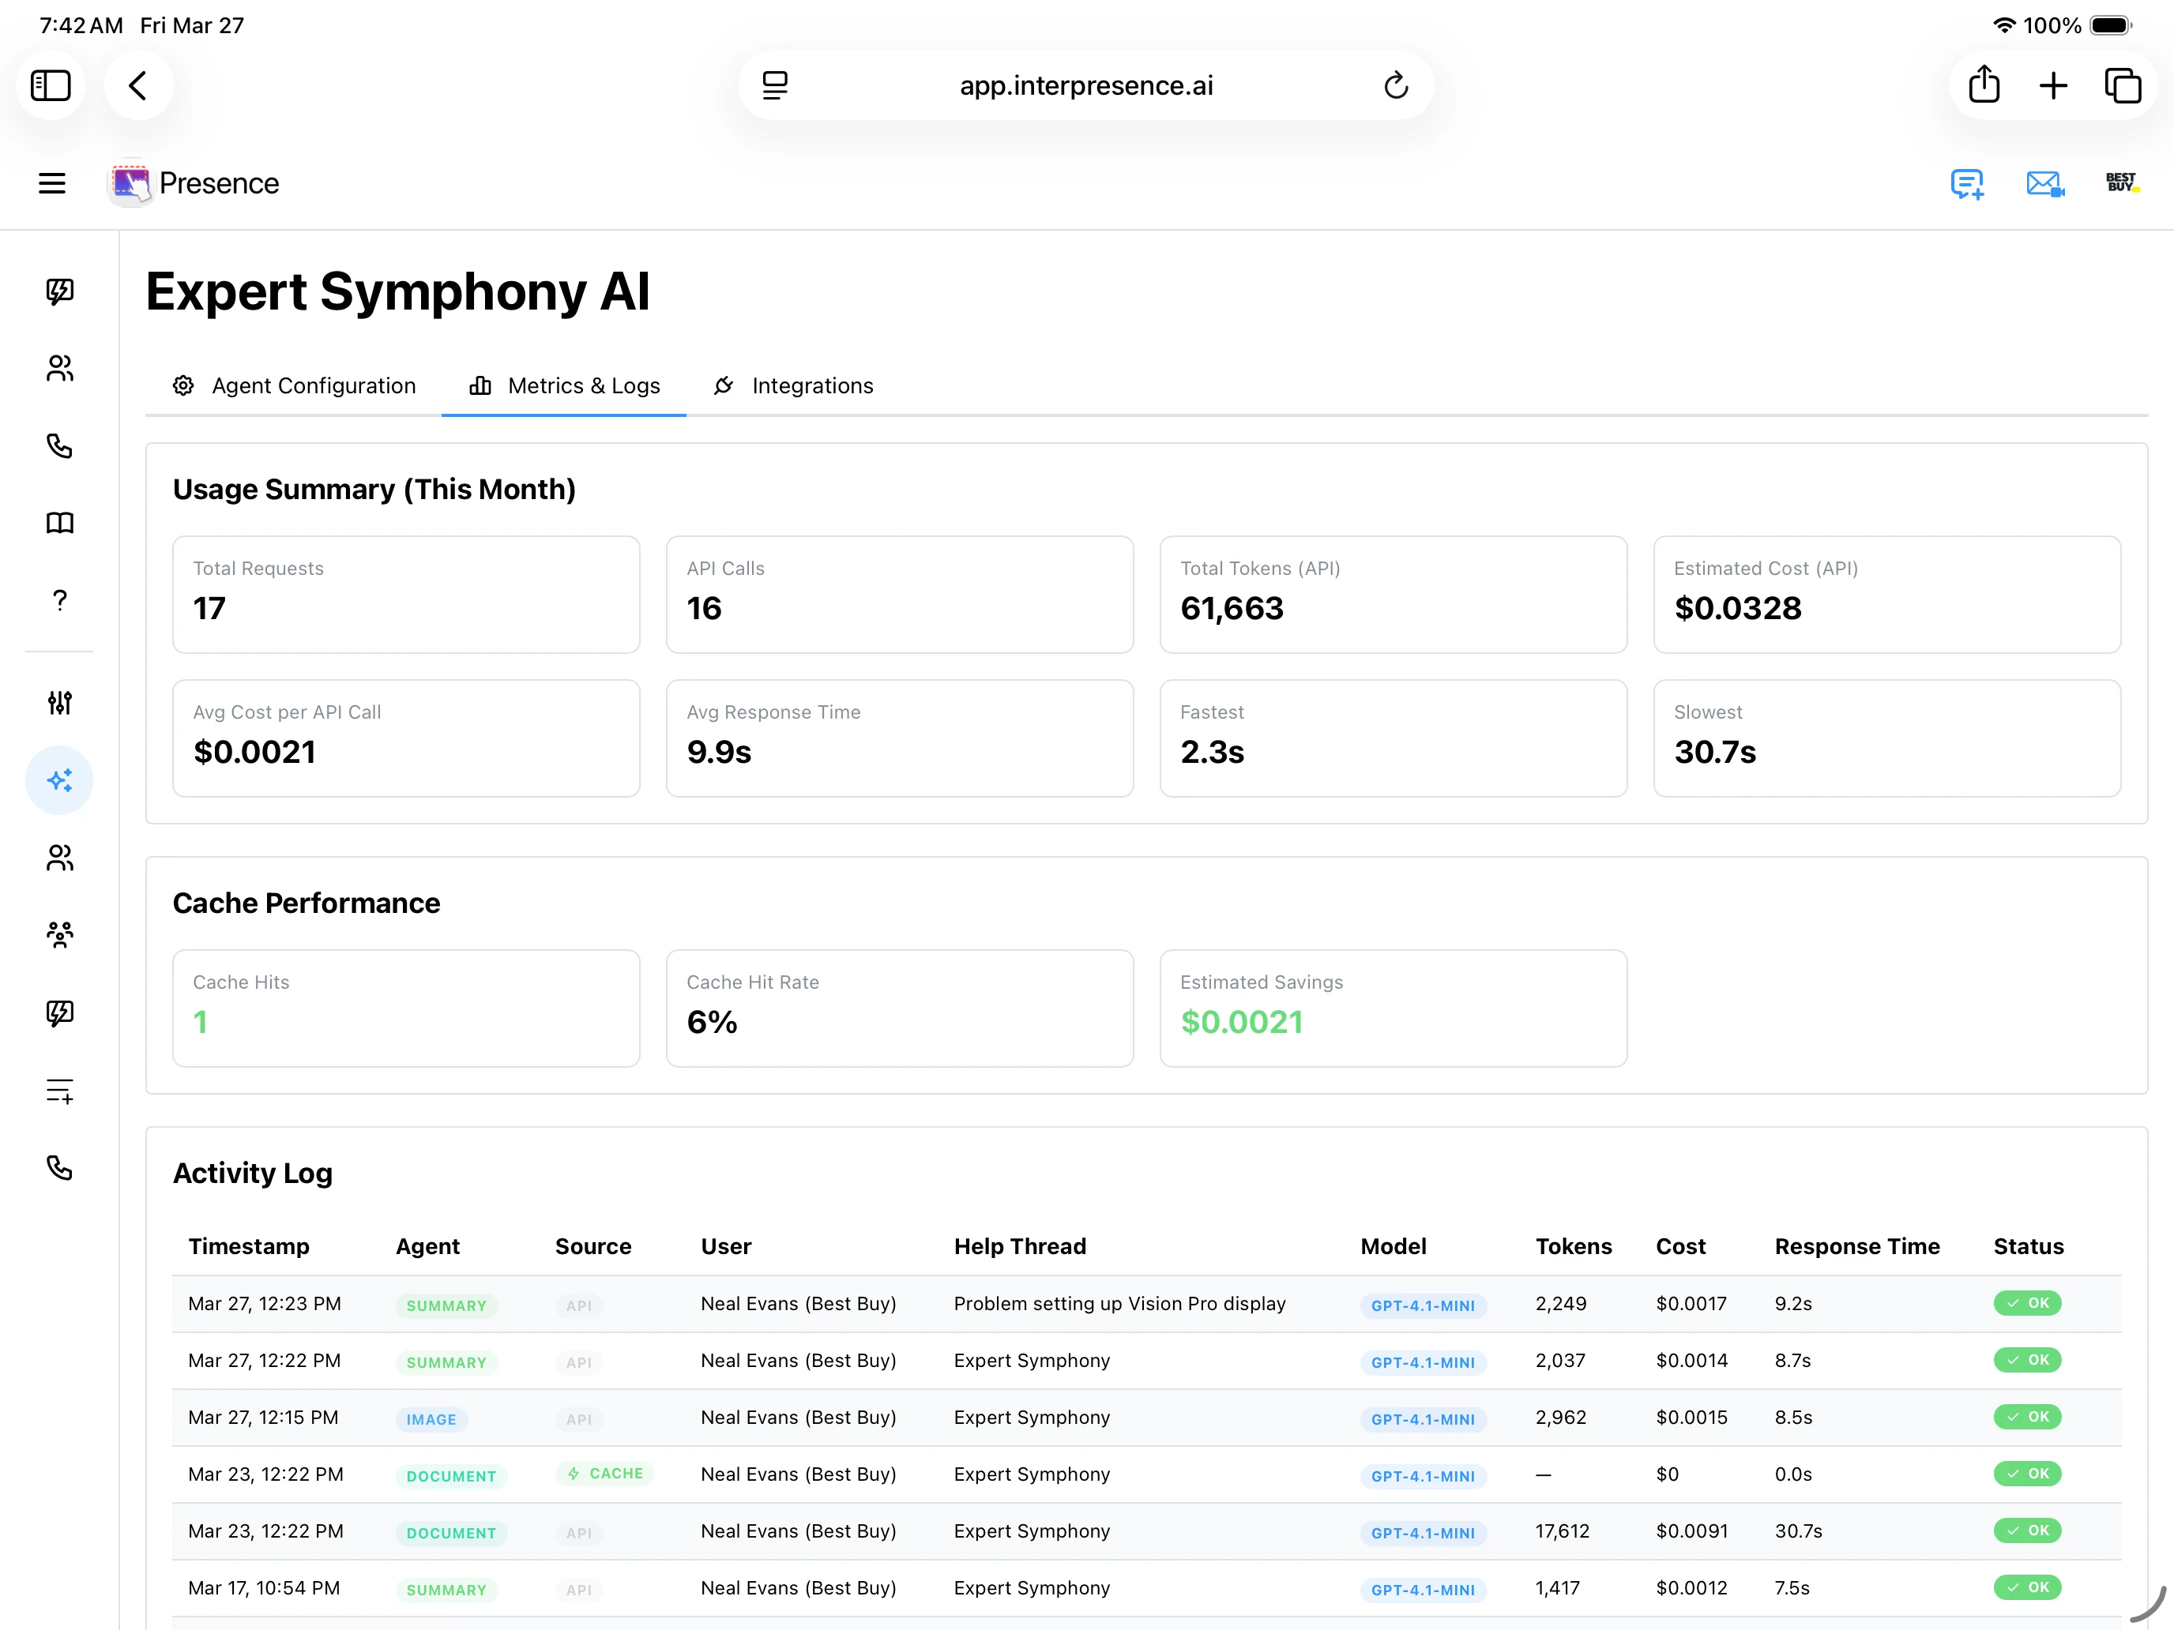The width and height of the screenshot is (2174, 1630).
Task: Open the add-to-list icon near sidebar bottom
Action: (x=59, y=1091)
